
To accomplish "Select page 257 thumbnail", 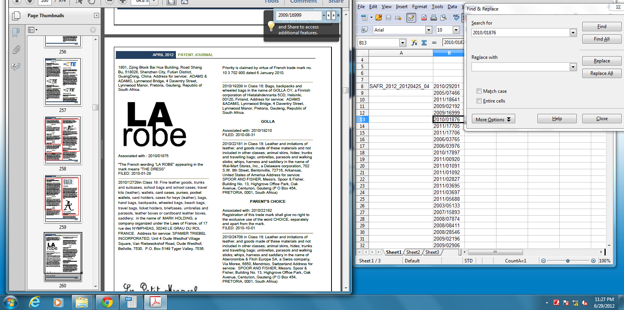I will [63, 82].
